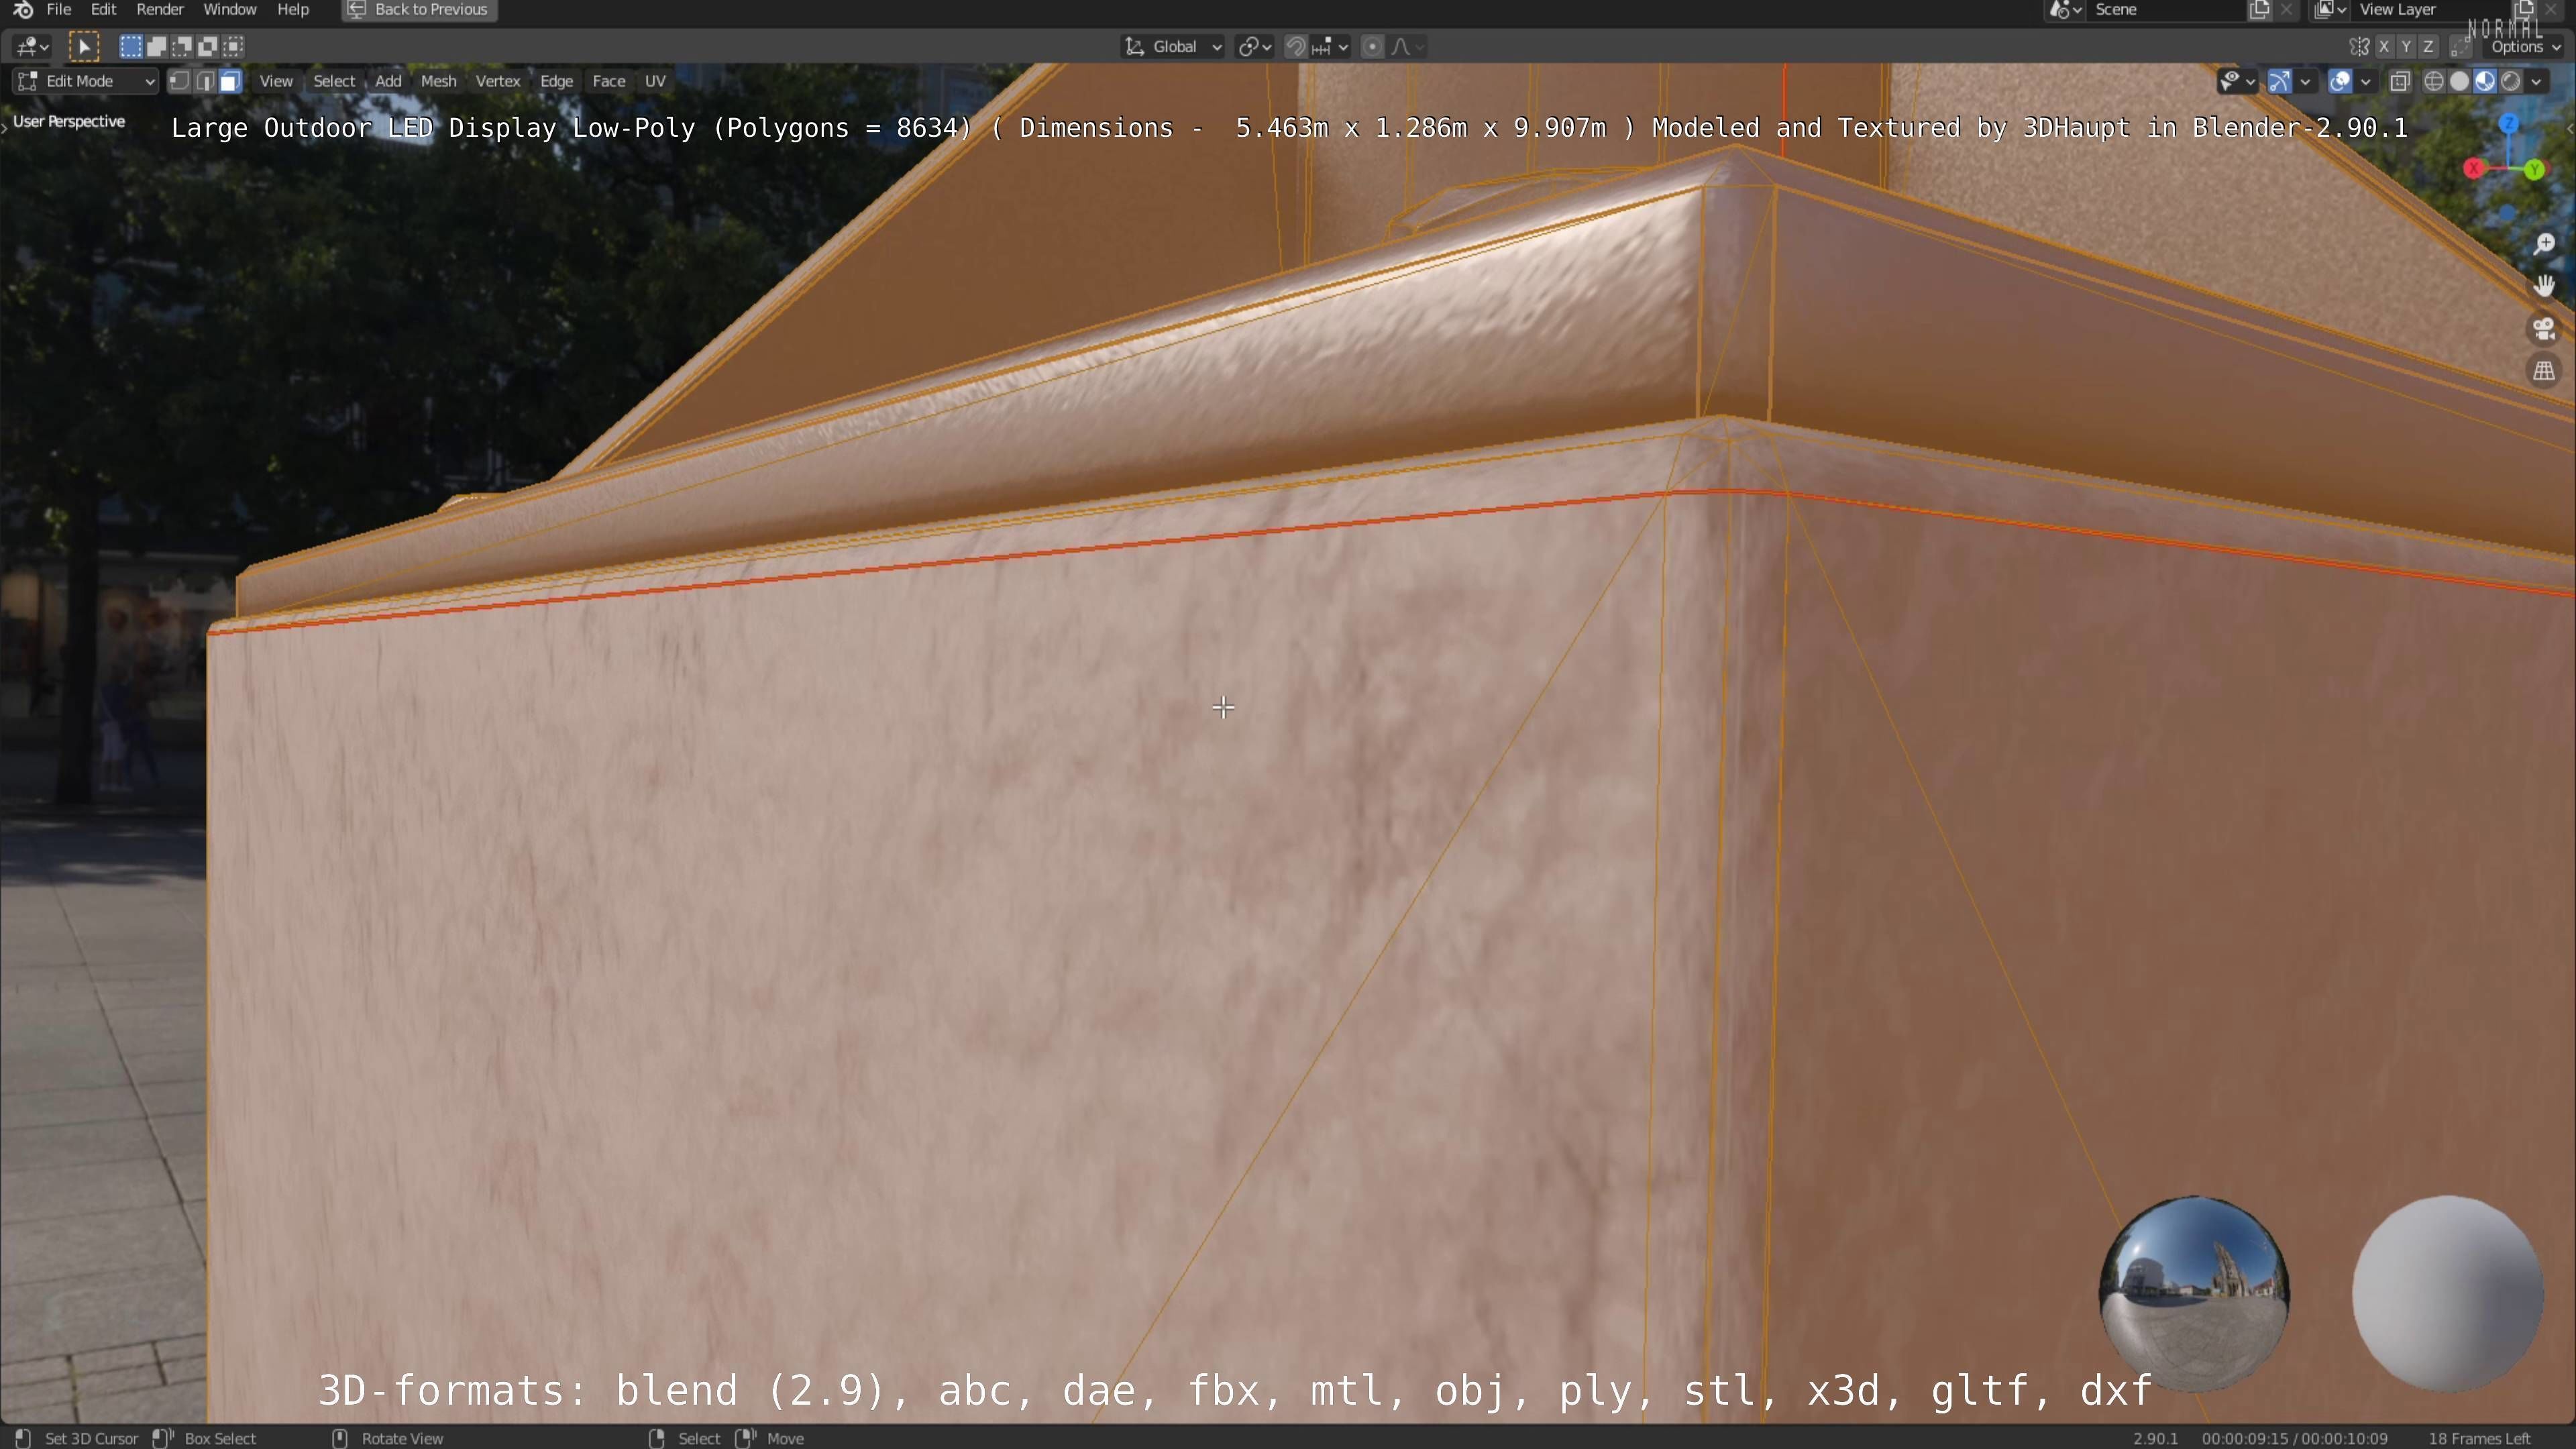This screenshot has width=2576, height=1449.
Task: Select the Select Box tweak tool icon
Action: pyautogui.click(x=84, y=47)
